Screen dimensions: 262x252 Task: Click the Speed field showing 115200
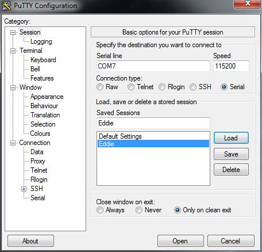pos(231,66)
